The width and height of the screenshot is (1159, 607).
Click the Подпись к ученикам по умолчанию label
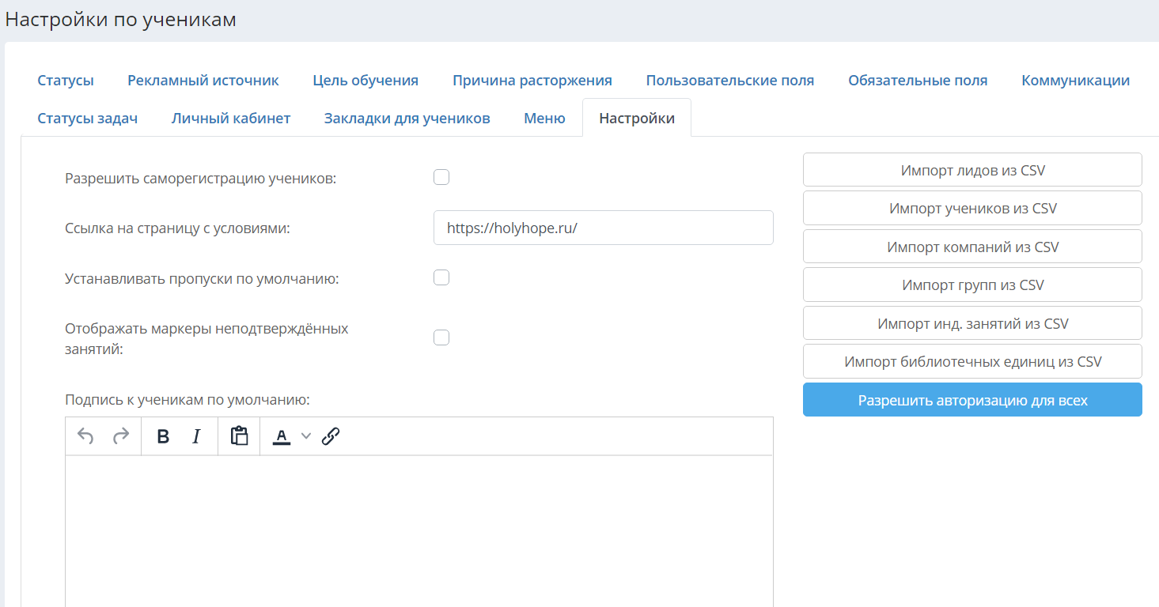pyautogui.click(x=187, y=400)
